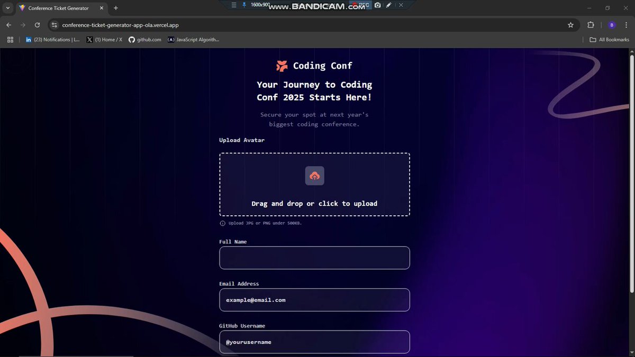
Task: Click Bandicam 1600x900 resolution label
Action: click(260, 5)
